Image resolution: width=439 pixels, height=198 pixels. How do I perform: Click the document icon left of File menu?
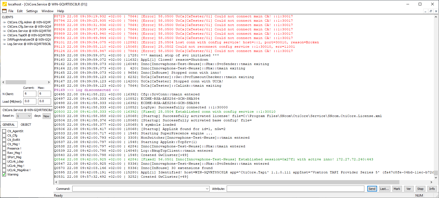[x=4, y=11]
